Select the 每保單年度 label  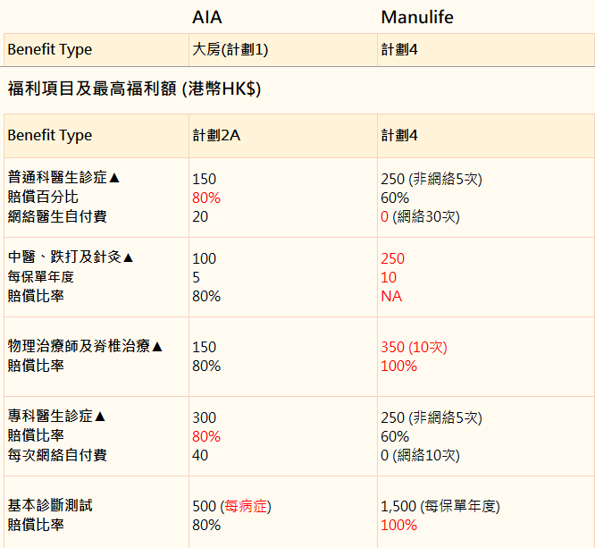pos(40,276)
